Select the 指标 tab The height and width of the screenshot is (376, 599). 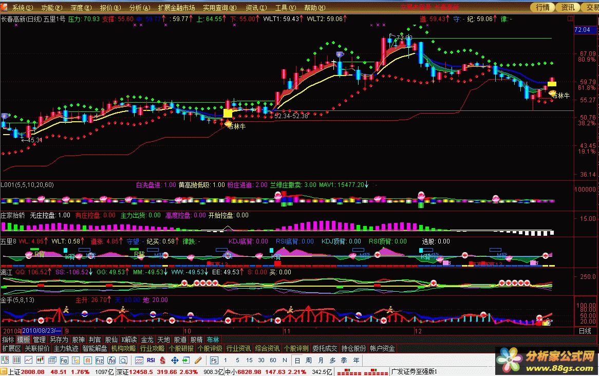8,340
